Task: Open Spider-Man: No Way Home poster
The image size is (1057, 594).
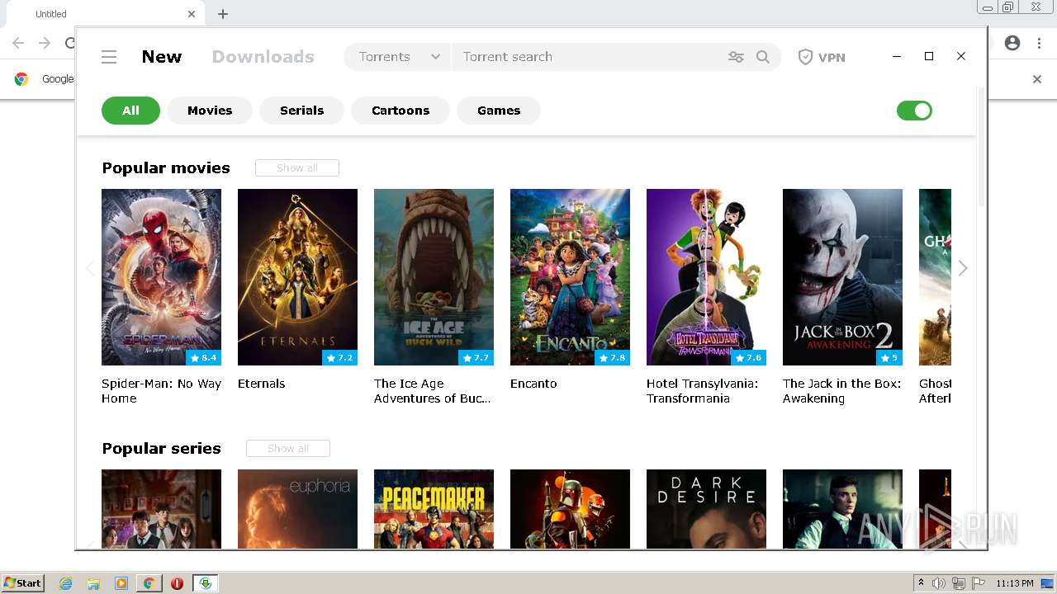Action: (161, 277)
